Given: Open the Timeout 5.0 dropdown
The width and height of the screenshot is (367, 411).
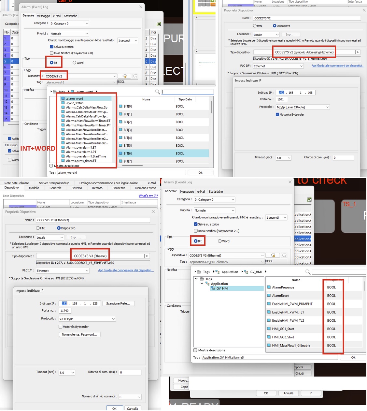Looking at the screenshot, I should 67,372.
